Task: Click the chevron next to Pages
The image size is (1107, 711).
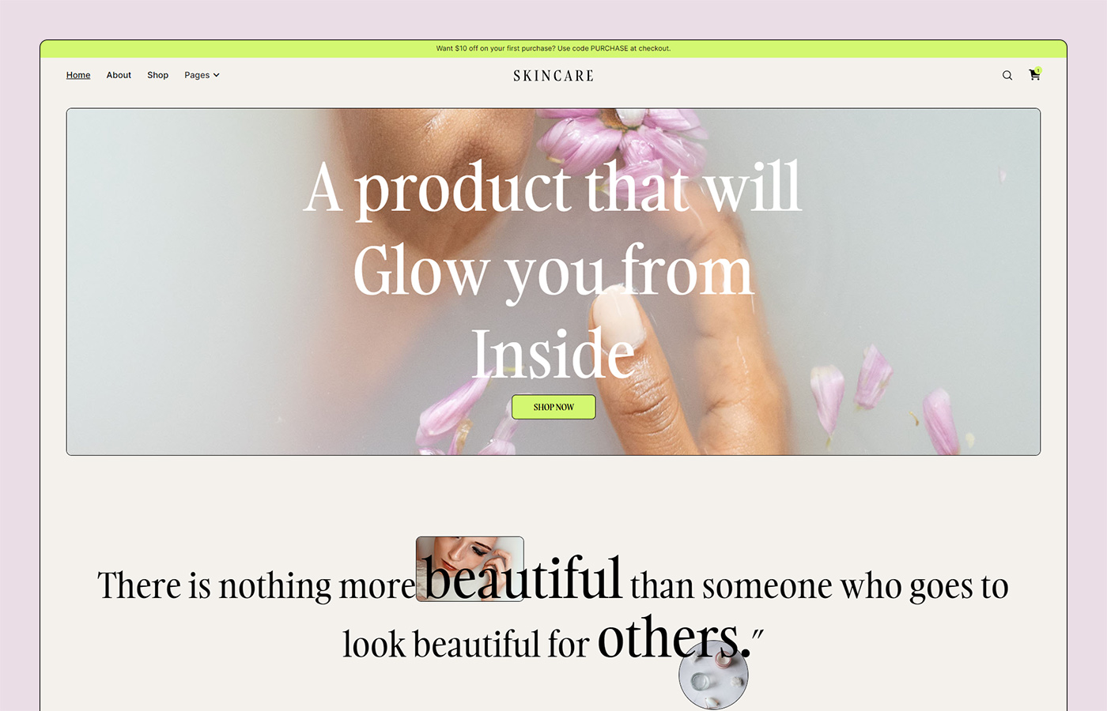Action: point(217,76)
